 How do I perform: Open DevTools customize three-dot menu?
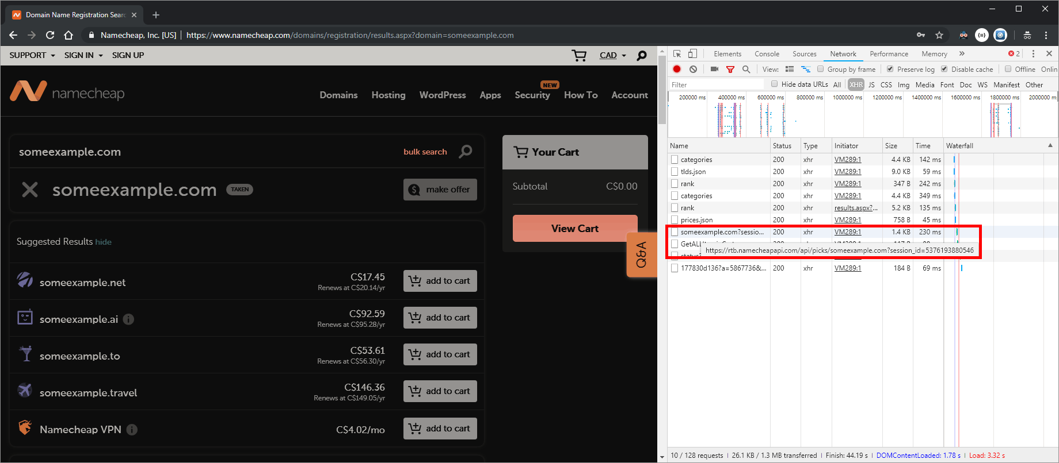point(1033,53)
